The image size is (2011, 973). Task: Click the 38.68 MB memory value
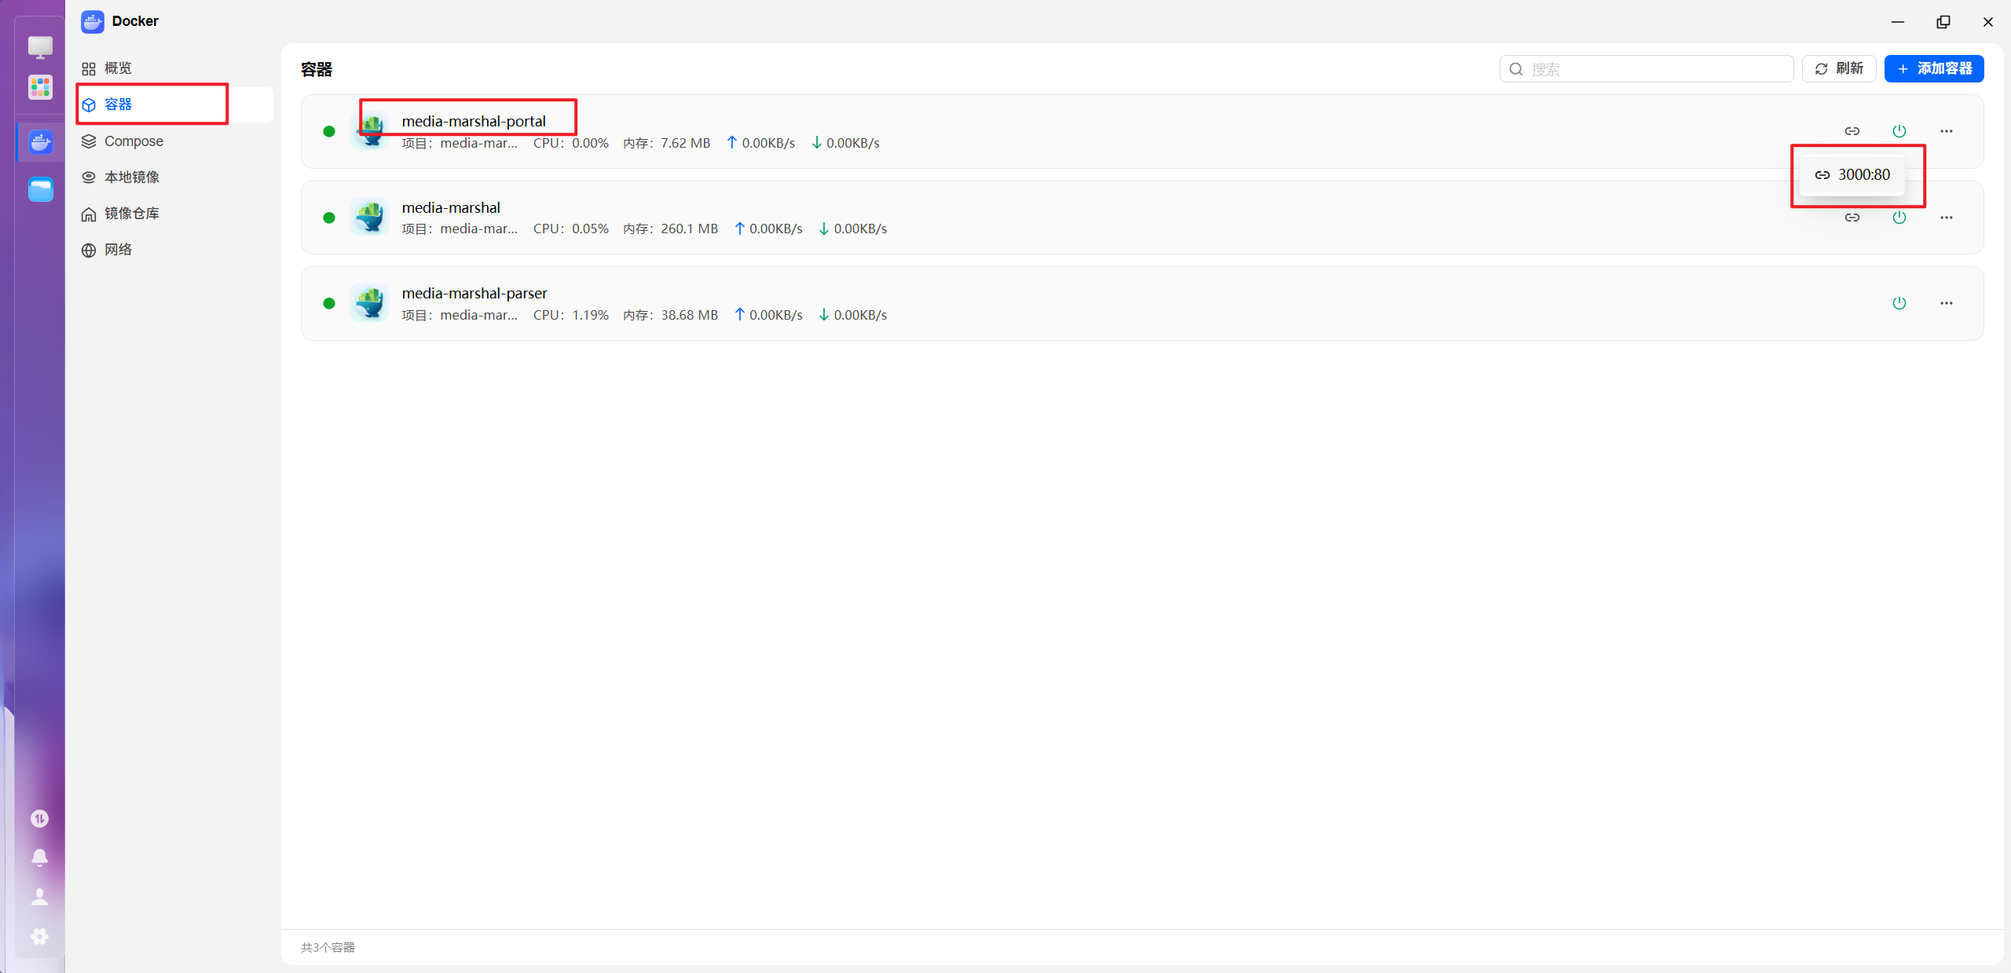point(689,315)
